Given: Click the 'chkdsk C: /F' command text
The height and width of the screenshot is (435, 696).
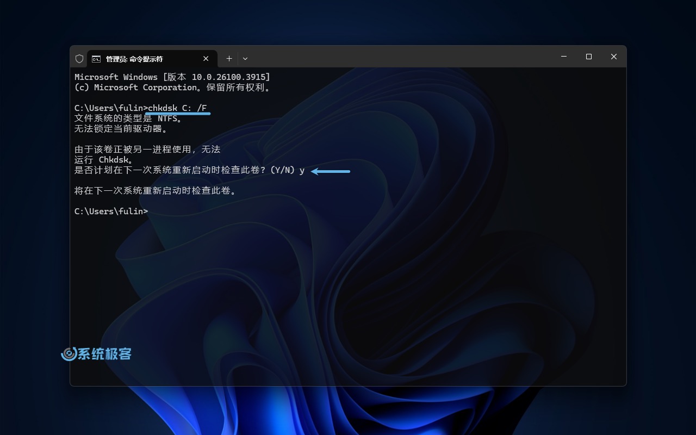Looking at the screenshot, I should click(177, 108).
